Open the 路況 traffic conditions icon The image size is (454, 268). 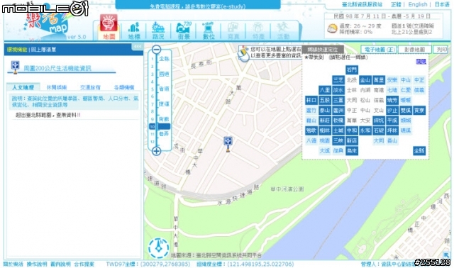[x=158, y=30]
